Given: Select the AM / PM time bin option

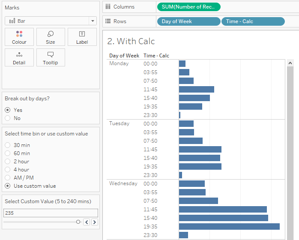Looking at the screenshot, I should (x=8, y=178).
